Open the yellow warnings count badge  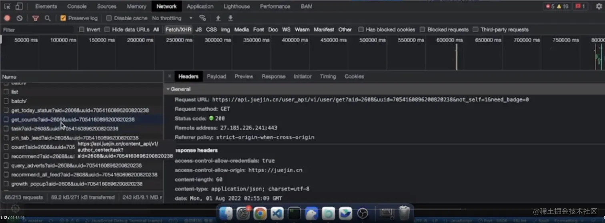[x=563, y=6]
